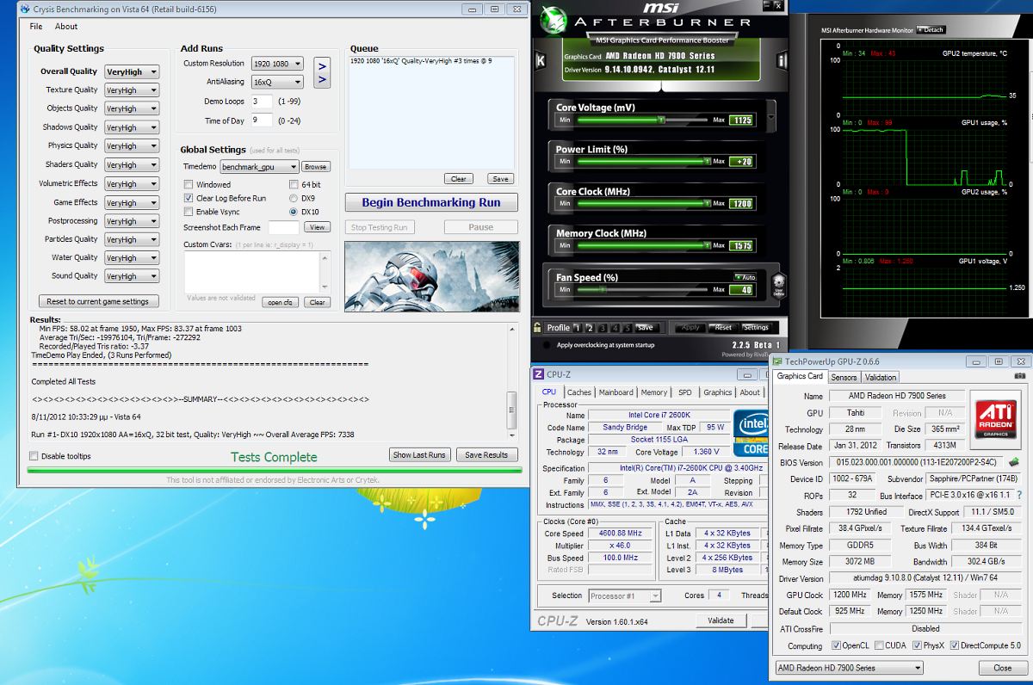Click the User Define fan gear icon
The height and width of the screenshot is (685, 1033).
tap(778, 285)
